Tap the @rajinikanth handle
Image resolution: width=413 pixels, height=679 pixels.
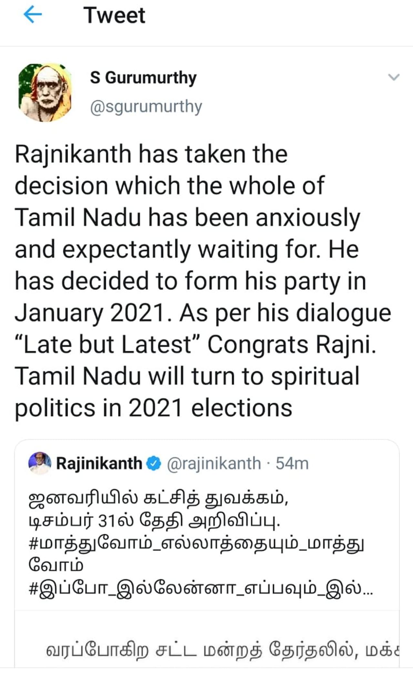(214, 464)
